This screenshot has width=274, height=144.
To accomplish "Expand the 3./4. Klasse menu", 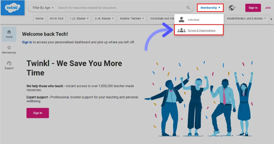I will coord(104,18).
